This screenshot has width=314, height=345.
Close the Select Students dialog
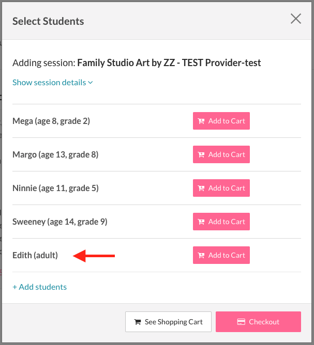click(296, 19)
